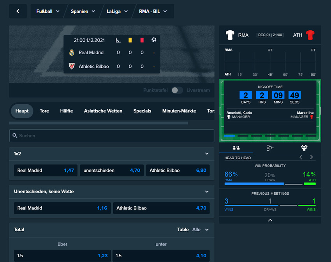Click the white RMA jersey icon

tap(230, 35)
